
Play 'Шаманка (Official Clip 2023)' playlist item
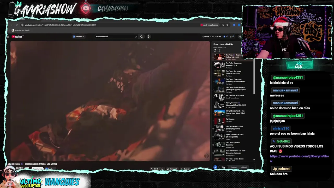coord(233,105)
